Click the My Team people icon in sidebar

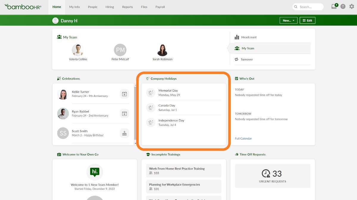237,48
